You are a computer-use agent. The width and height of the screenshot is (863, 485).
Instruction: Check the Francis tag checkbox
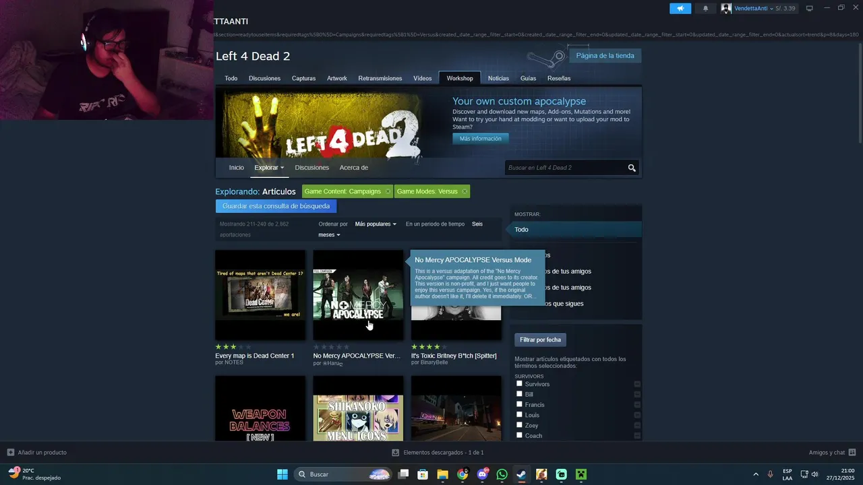point(519,404)
